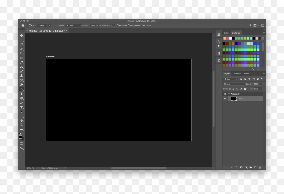Collapse the Artboard 1 group chevron
284x194 pixels.
[229, 94]
